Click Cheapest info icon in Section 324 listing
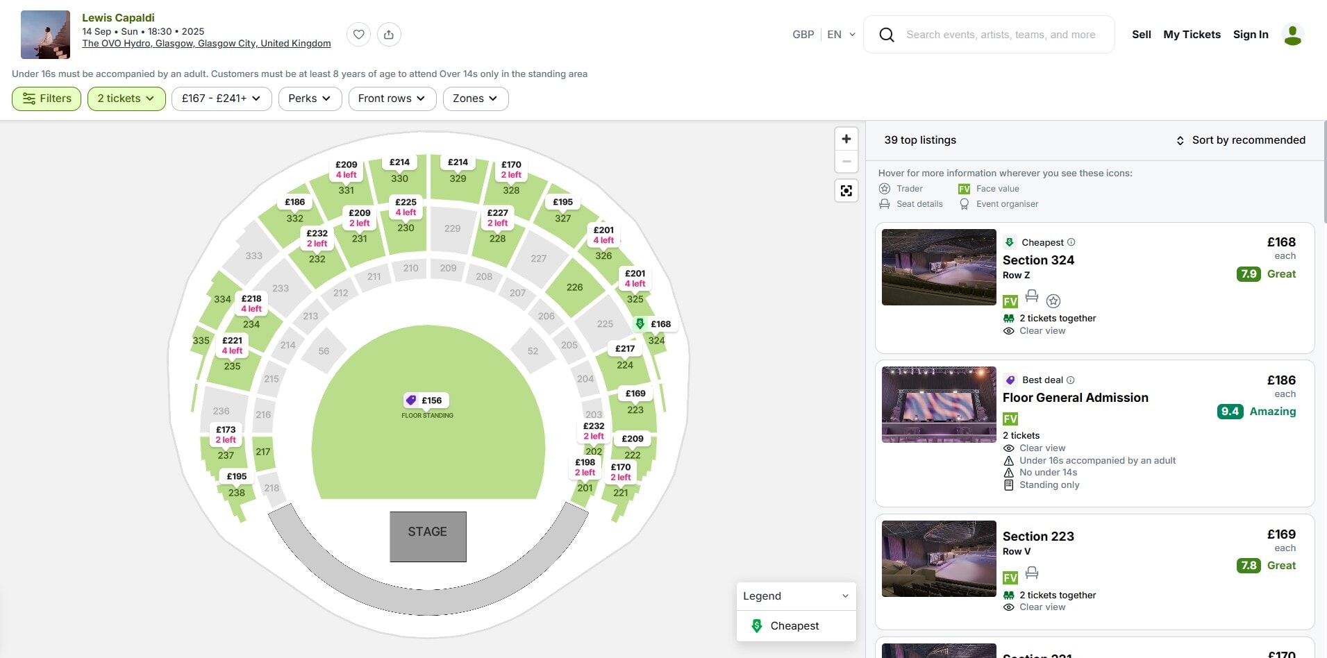1327x658 pixels. point(1071,242)
